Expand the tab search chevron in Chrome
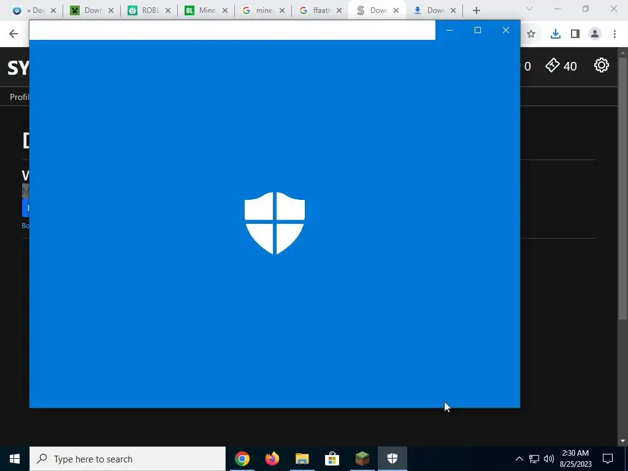The height and width of the screenshot is (471, 628). tap(529, 9)
